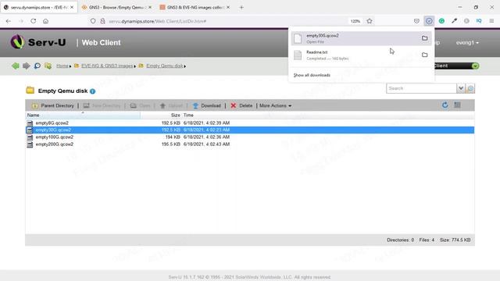The height and width of the screenshot is (281, 500).
Task: Reload the current page
Action: click(33, 21)
